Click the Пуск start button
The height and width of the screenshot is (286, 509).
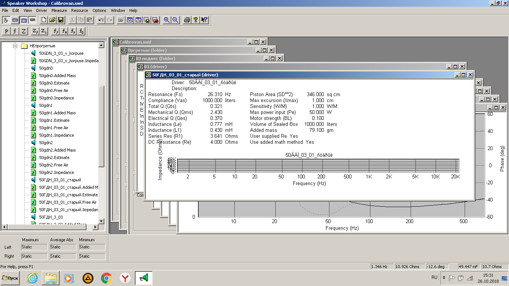(x=10, y=278)
